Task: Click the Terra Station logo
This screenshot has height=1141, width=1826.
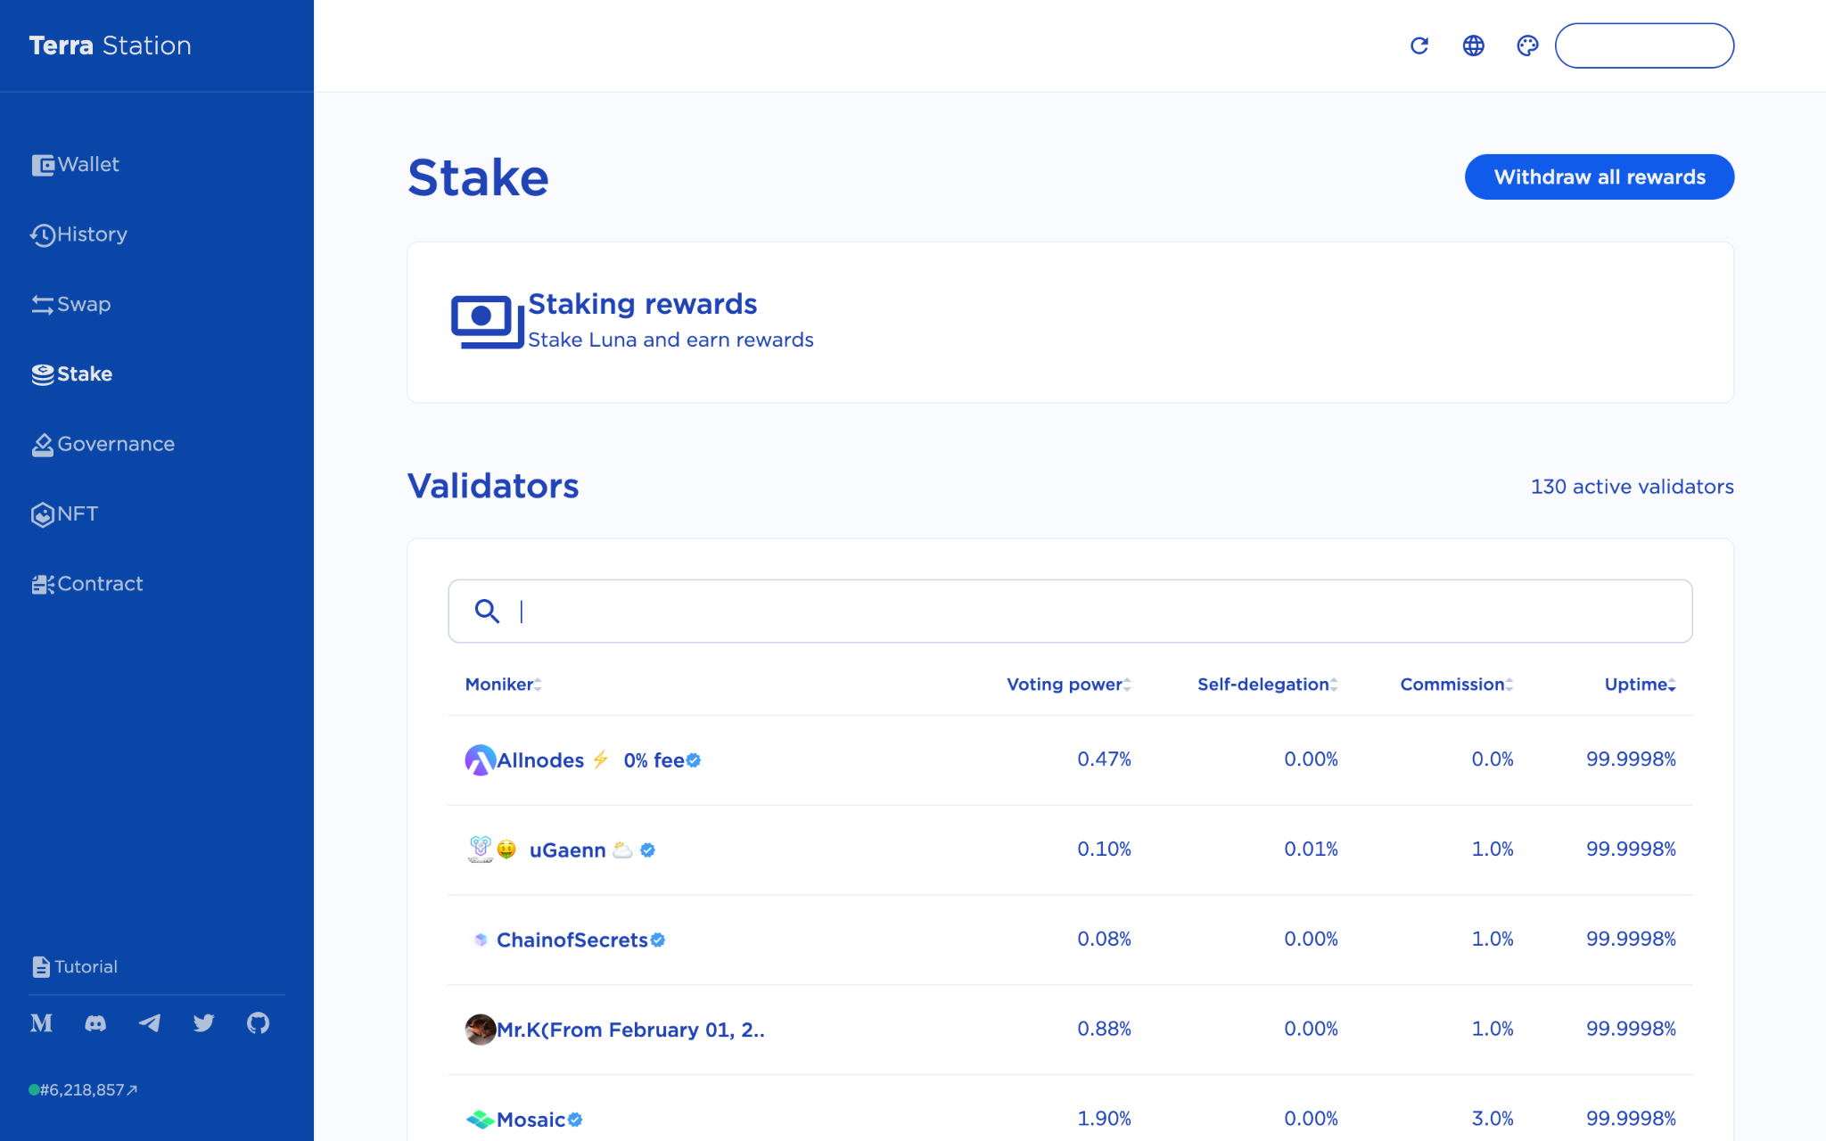Action: 110,45
